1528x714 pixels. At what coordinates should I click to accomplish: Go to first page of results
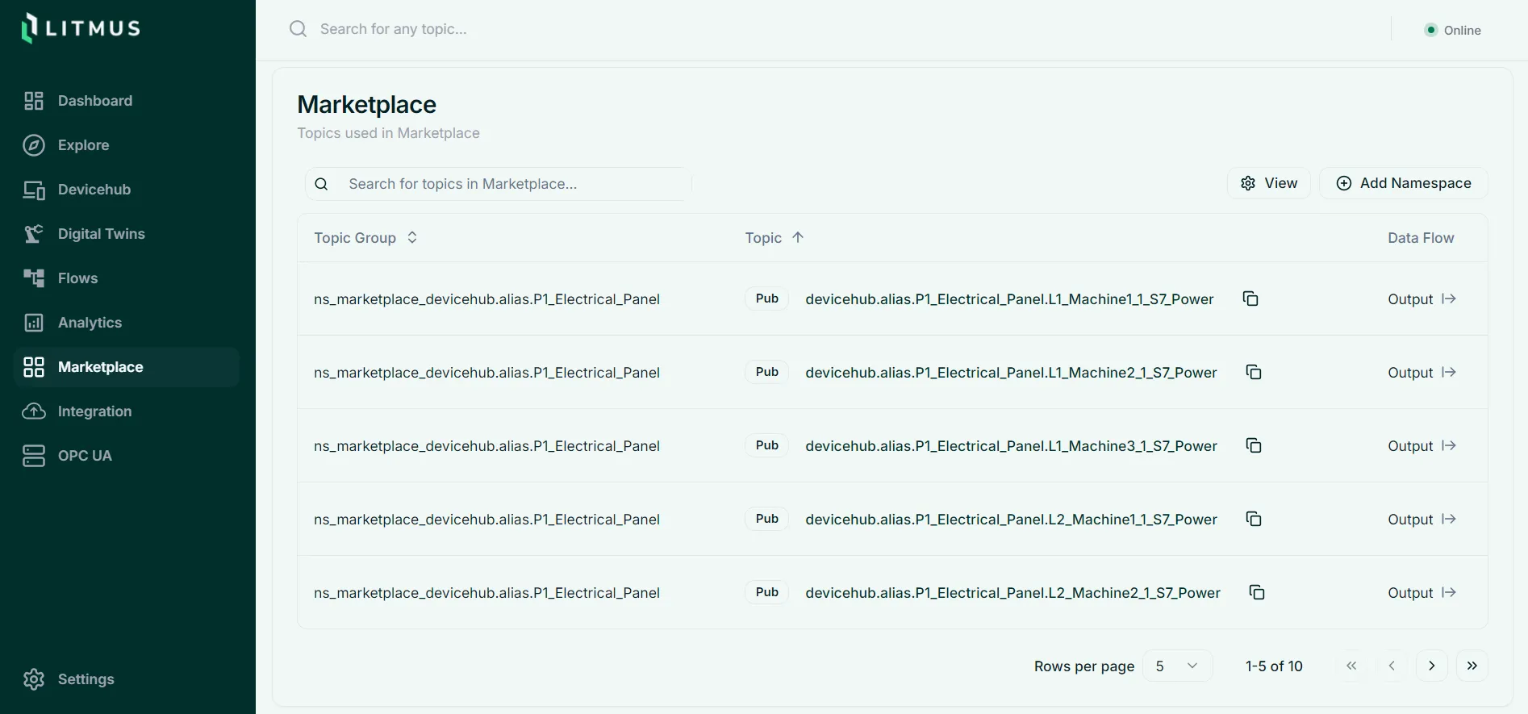tap(1351, 666)
